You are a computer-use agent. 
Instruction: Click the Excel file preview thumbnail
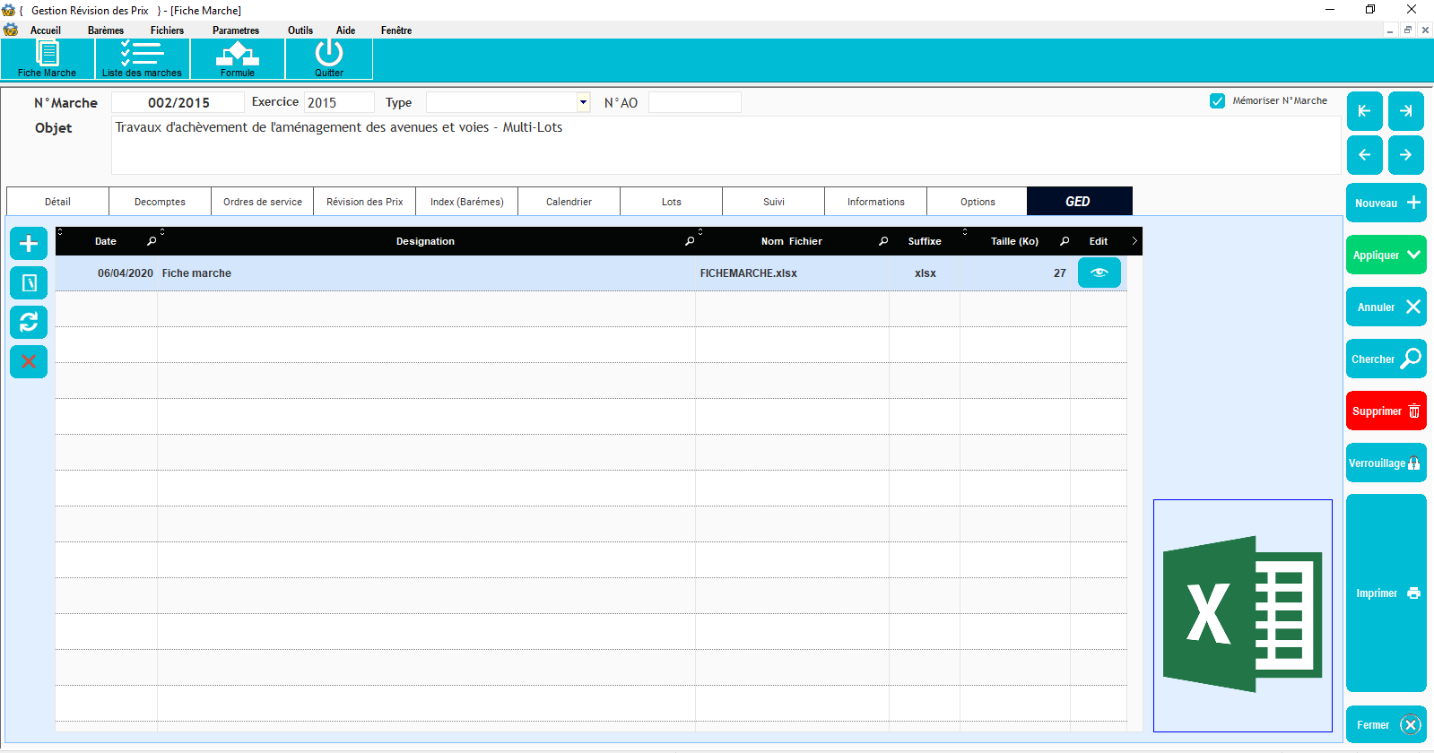pos(1242,615)
